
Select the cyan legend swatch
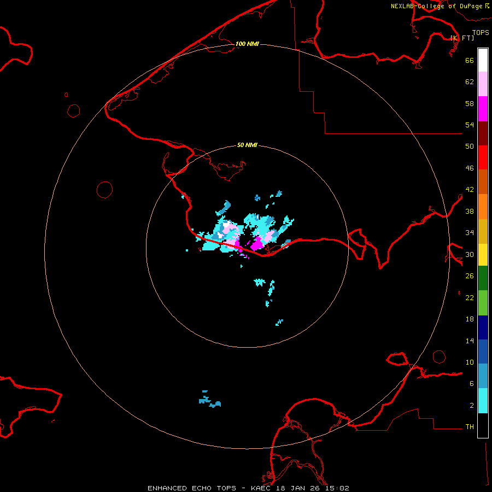[x=483, y=401]
